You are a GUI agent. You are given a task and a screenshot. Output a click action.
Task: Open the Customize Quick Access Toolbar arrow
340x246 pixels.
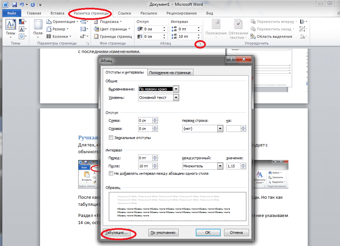[40, 5]
